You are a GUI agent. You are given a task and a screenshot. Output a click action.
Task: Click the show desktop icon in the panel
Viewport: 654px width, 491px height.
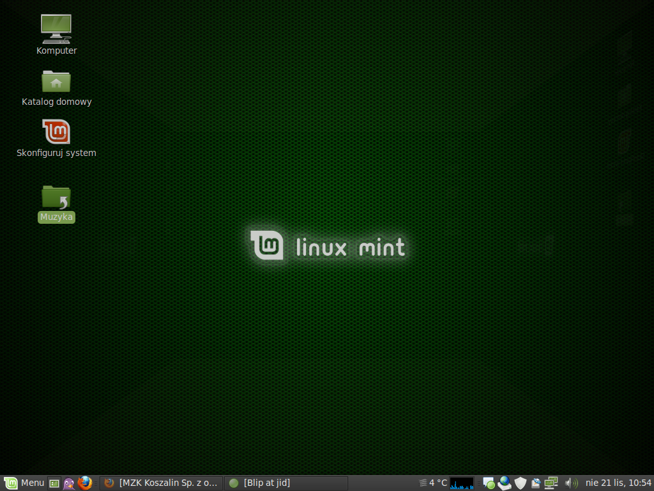(54, 483)
